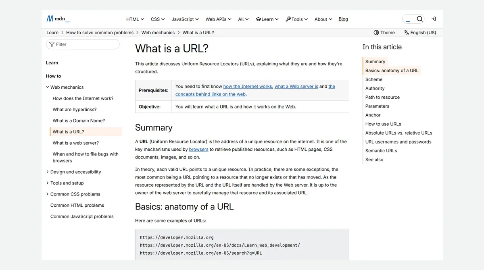The width and height of the screenshot is (484, 270).
Task: Follow 'what a Web server is' link
Action: click(x=296, y=86)
